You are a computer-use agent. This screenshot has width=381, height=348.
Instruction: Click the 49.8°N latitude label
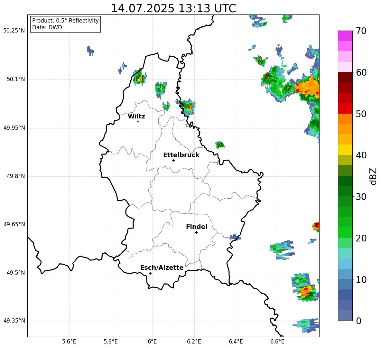click(x=16, y=176)
